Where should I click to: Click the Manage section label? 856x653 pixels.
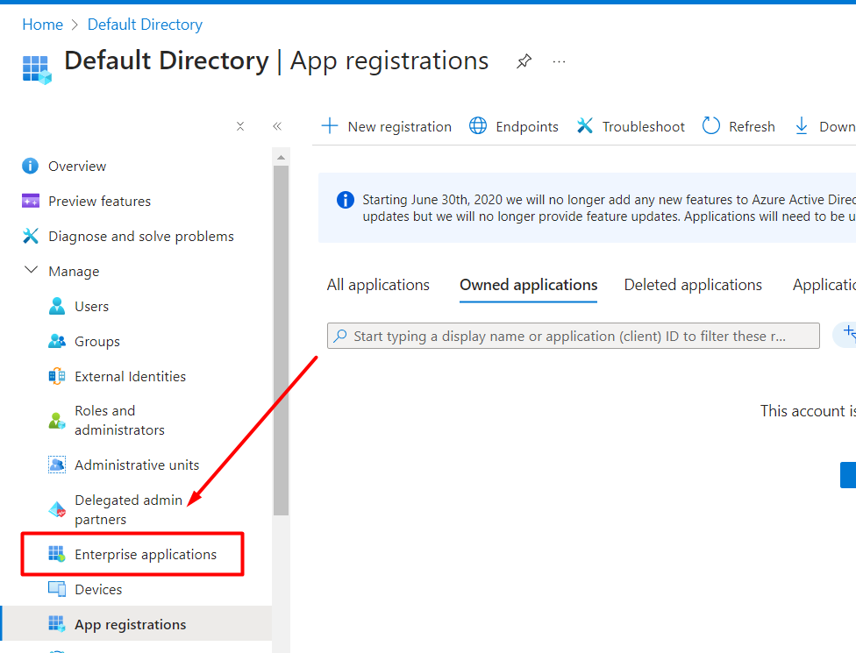click(74, 271)
